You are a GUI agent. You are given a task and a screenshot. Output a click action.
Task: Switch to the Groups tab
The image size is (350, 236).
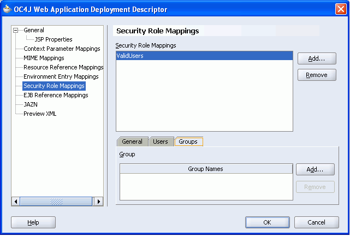coord(188,142)
